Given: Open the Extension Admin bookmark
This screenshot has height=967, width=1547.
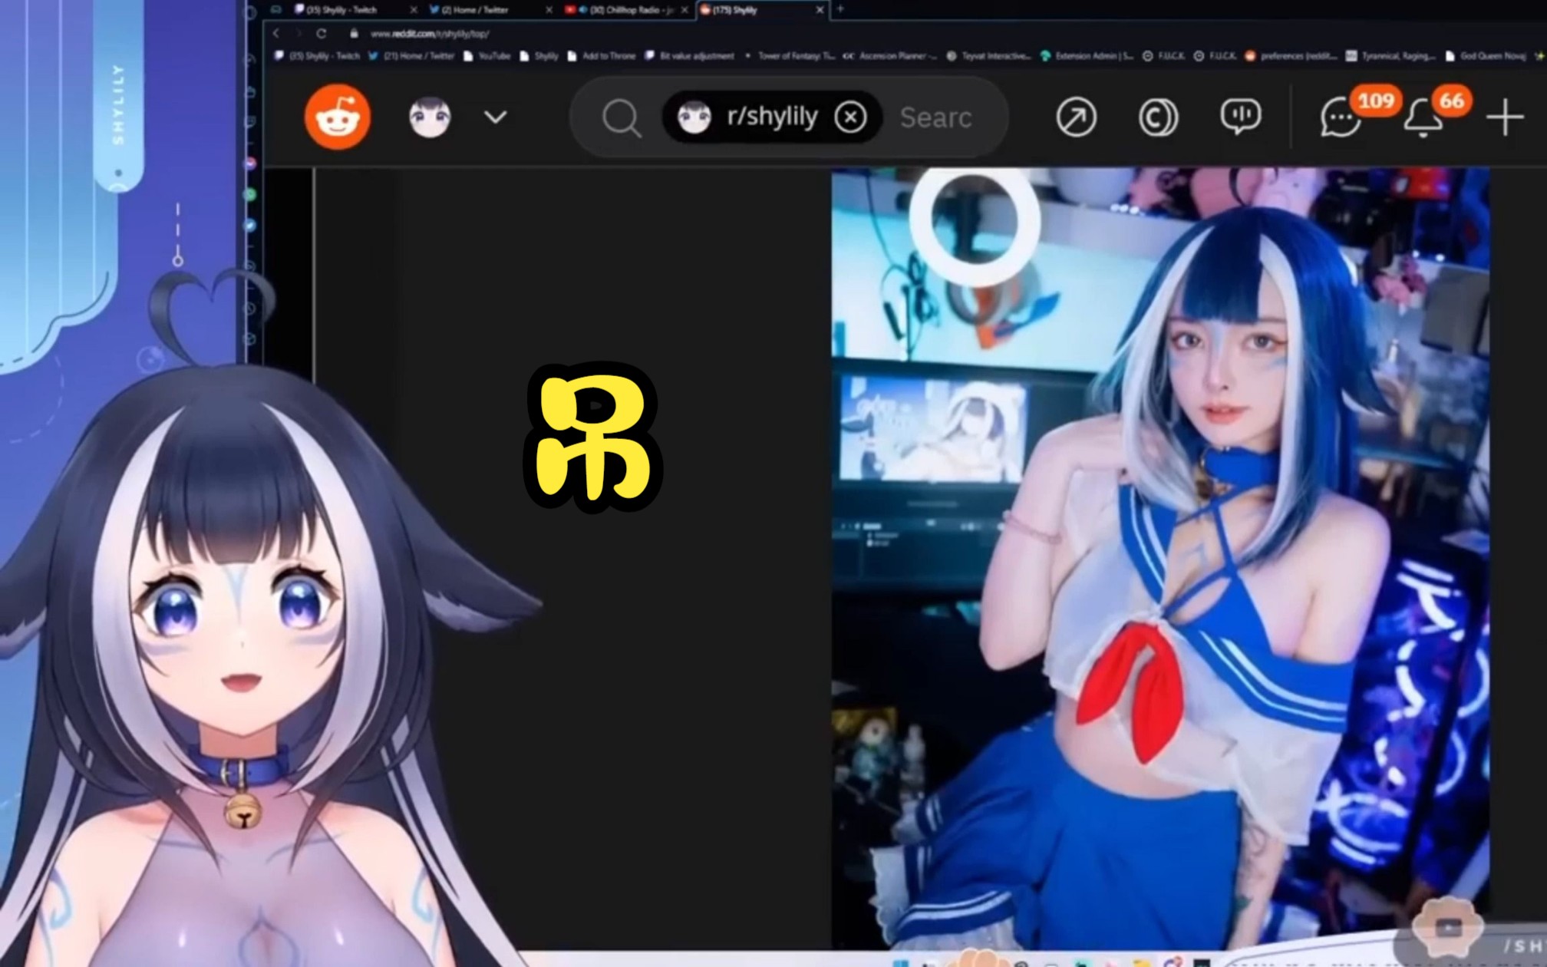Looking at the screenshot, I should pyautogui.click(x=1087, y=56).
